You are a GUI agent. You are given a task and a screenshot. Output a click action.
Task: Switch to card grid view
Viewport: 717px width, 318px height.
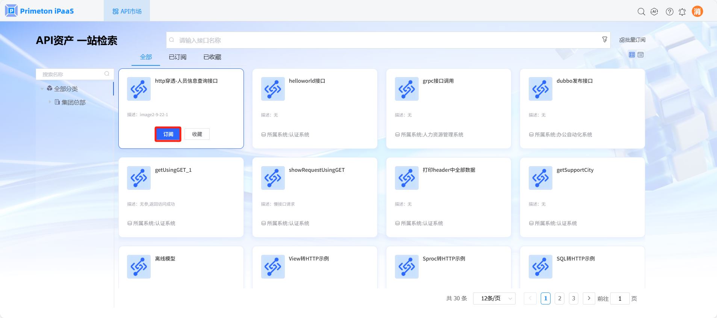pos(632,55)
